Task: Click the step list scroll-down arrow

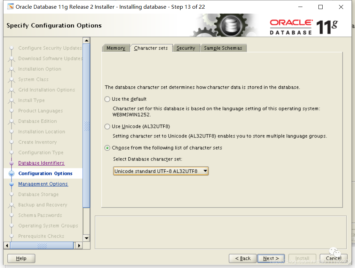Action: pos(86,238)
